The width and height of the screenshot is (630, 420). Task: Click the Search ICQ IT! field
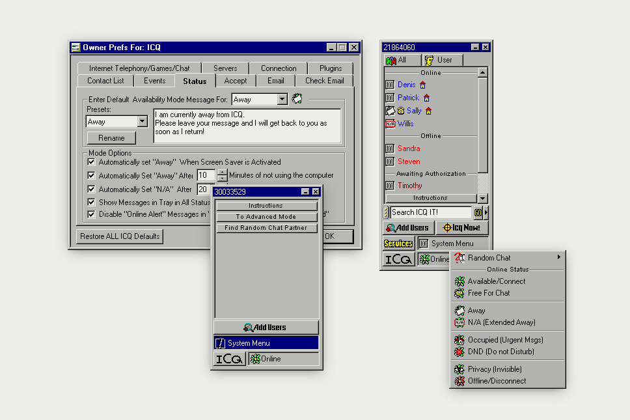(x=431, y=212)
